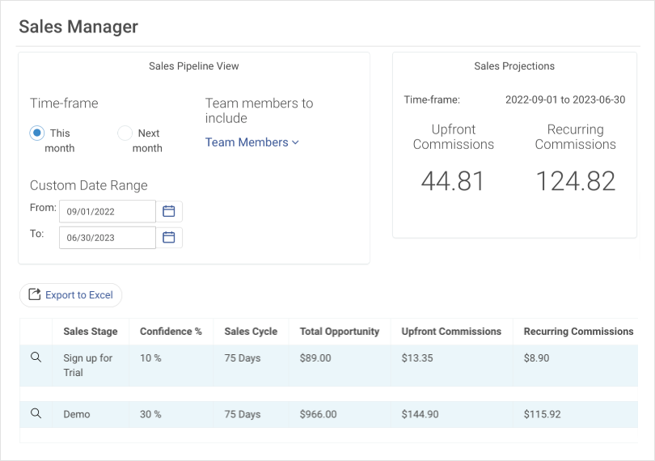Click the Custom Date Range label
Viewport: 655px width, 461px height.
pos(89,185)
